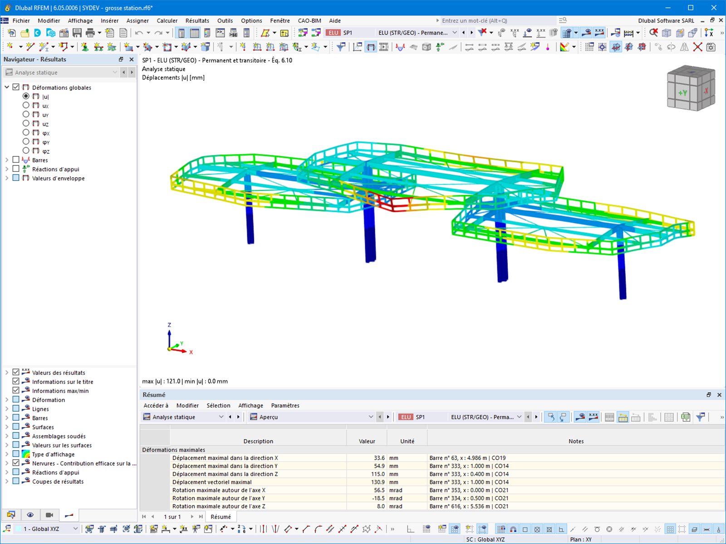
Task: Close the Résumé panel
Action: tap(719, 395)
